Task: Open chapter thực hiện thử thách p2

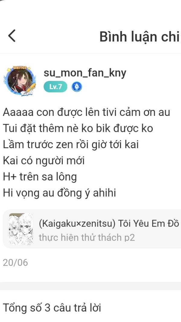Action: click(87, 238)
